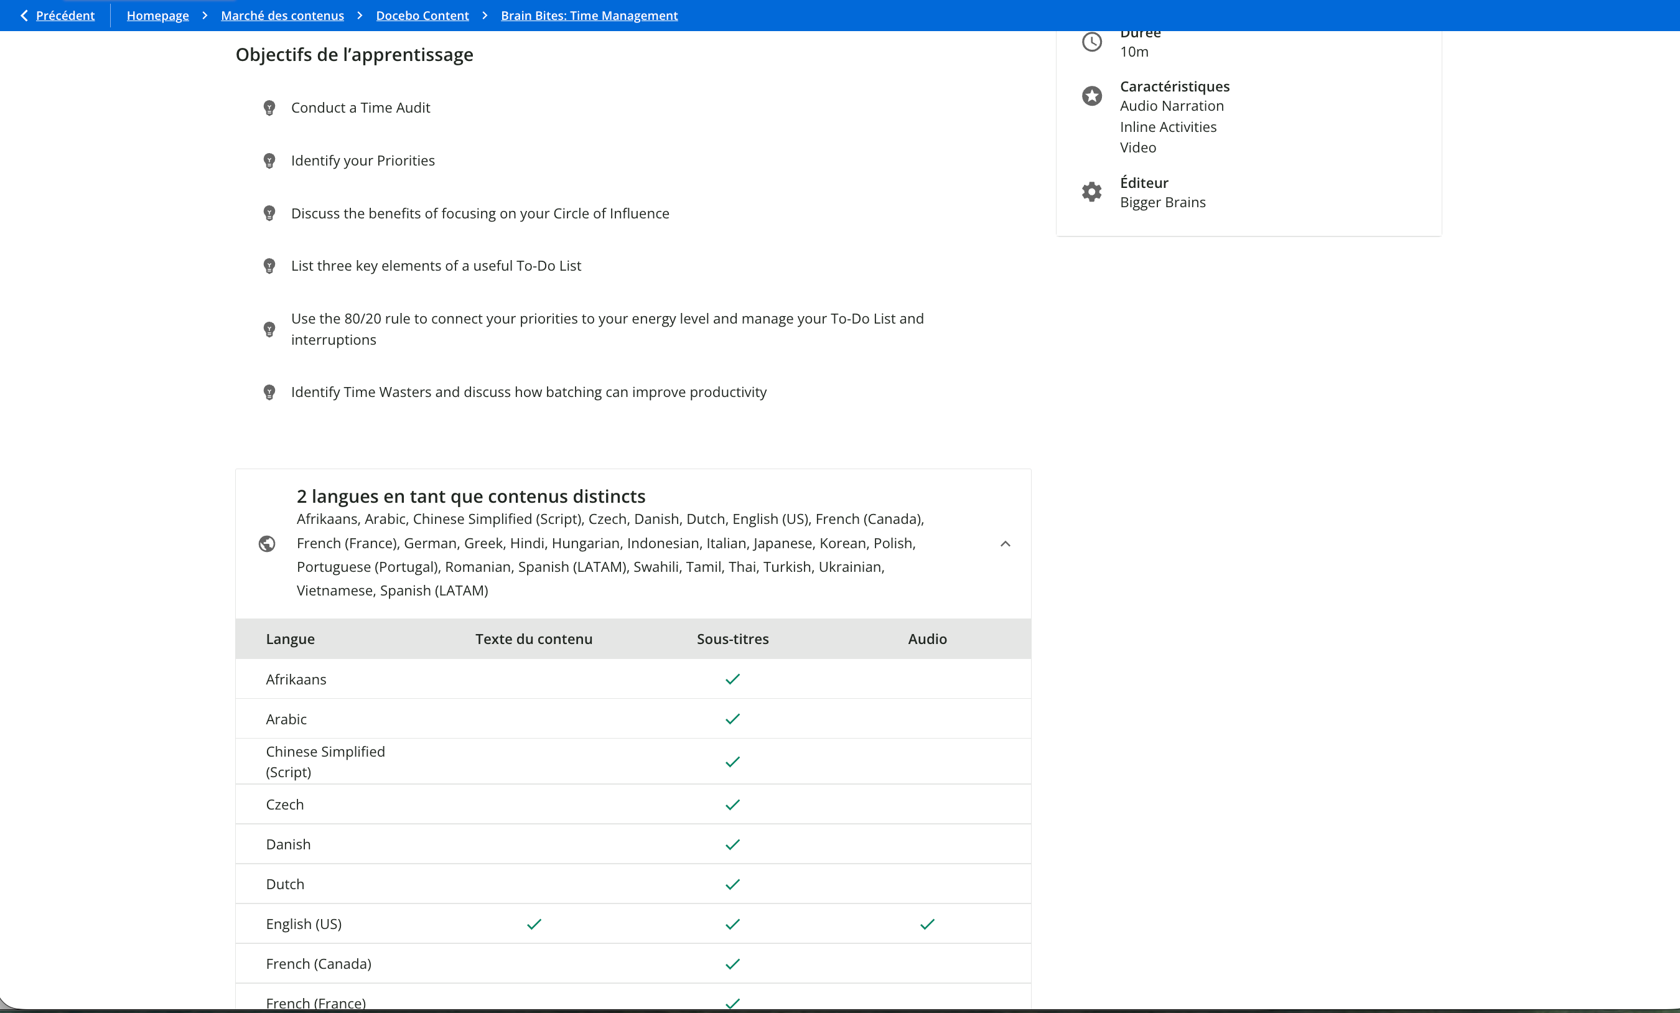Click the clock icon next to Durée
Viewport: 1680px width, 1013px height.
(1091, 42)
